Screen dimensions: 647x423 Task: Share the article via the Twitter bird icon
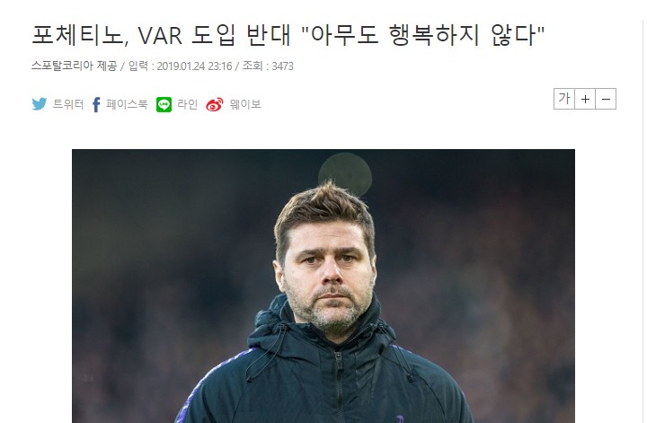[40, 104]
